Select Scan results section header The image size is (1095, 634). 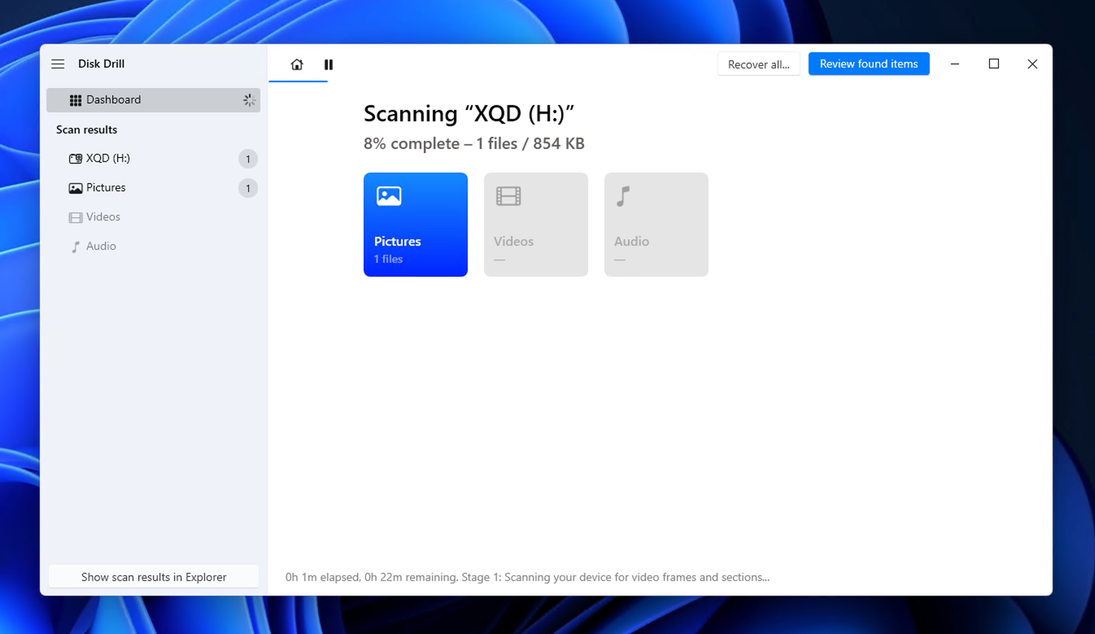click(86, 129)
